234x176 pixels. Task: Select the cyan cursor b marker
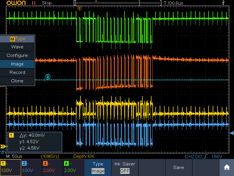[x=48, y=77]
